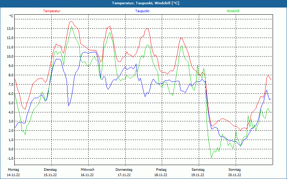Click the 1,0 y-axis value
Image resolution: width=287 pixels, height=179 pixels.
[11, 140]
